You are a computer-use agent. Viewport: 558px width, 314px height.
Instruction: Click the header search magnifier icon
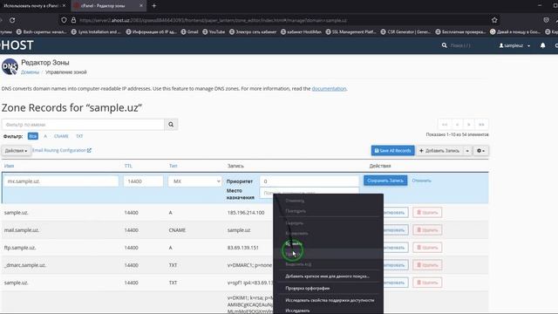(x=444, y=45)
